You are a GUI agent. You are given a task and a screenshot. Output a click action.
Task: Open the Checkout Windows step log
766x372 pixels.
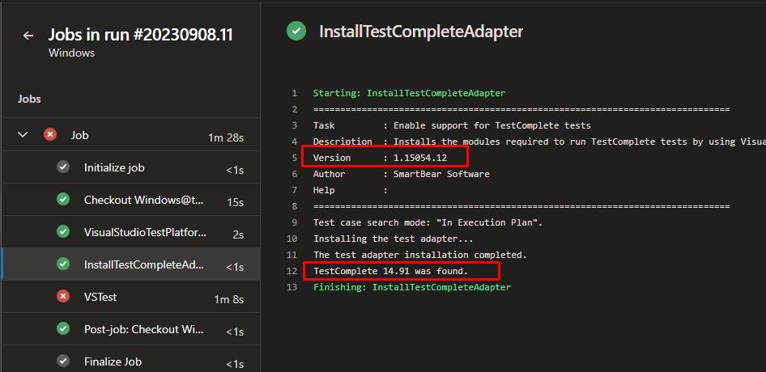click(144, 200)
